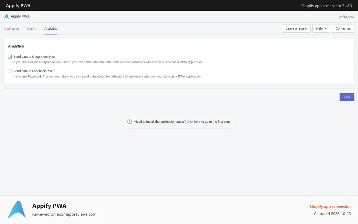The height and width of the screenshot is (224, 358).
Task: Click the Appify PWA title in top black bar
Action: [18, 6]
